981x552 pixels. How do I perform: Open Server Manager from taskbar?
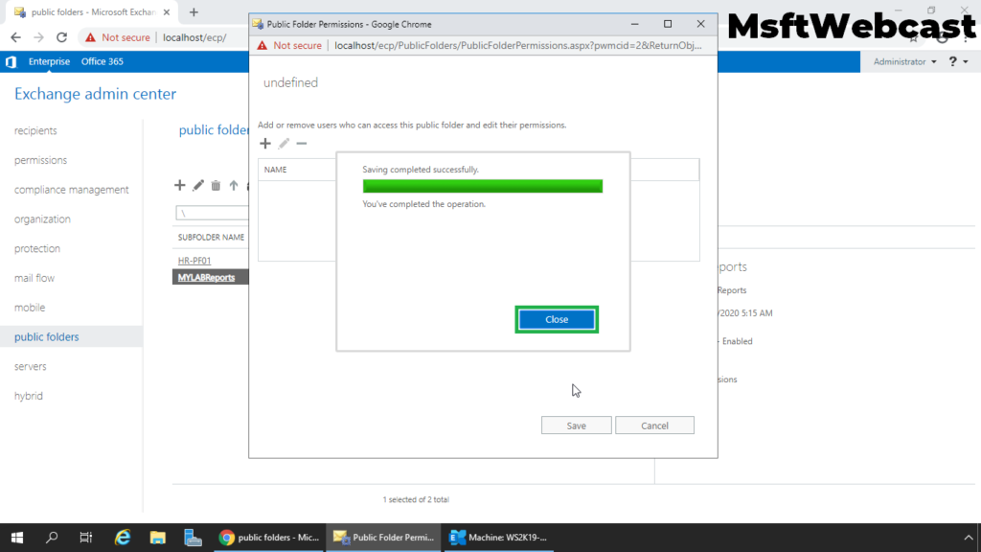tap(193, 538)
